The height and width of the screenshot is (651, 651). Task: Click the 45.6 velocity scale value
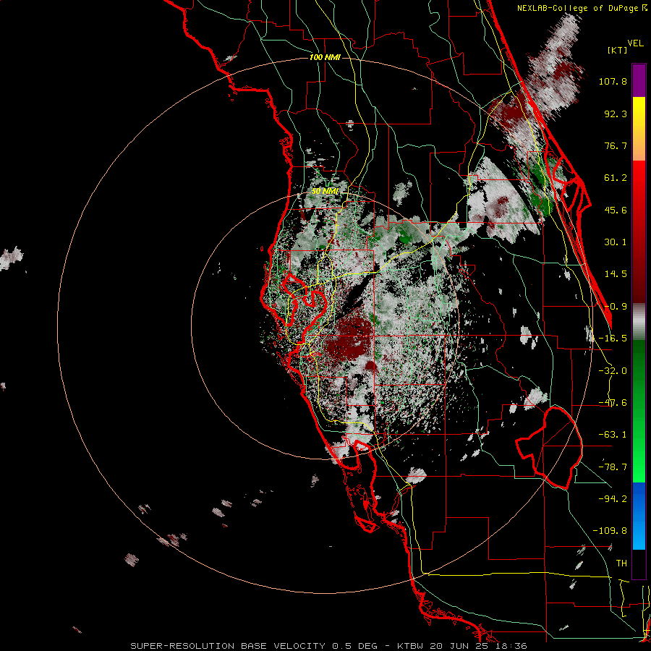tap(616, 210)
